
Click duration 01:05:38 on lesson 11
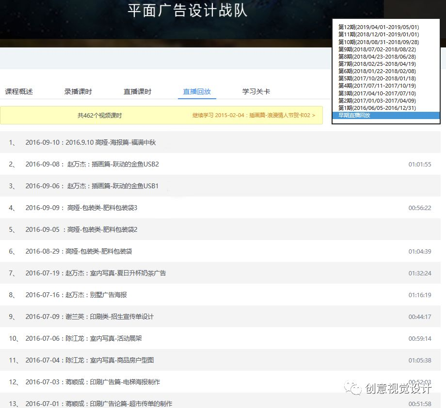tap(420, 360)
